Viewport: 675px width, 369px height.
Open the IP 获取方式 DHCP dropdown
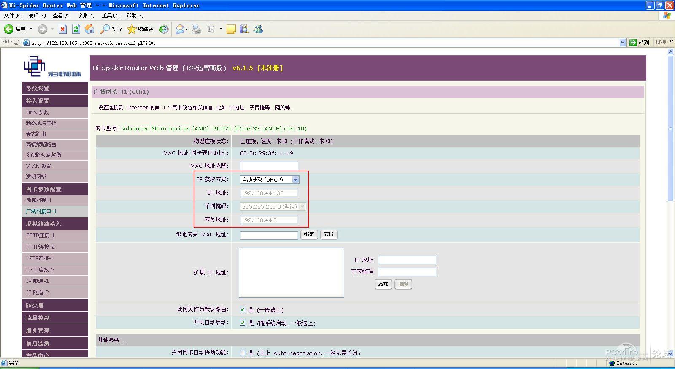270,179
